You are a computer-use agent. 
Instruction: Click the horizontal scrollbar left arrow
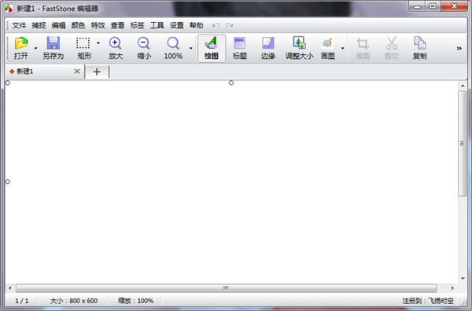pyautogui.click(x=10, y=288)
